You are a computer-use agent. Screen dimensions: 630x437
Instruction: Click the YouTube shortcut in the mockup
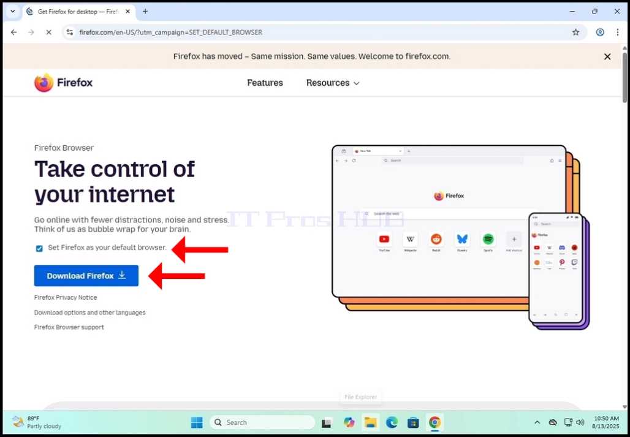[384, 242]
